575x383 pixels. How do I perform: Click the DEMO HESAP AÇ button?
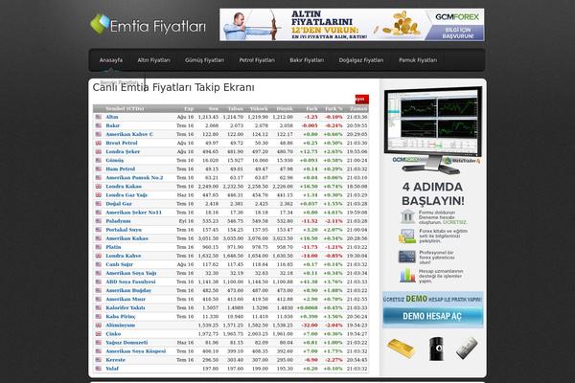click(x=433, y=316)
